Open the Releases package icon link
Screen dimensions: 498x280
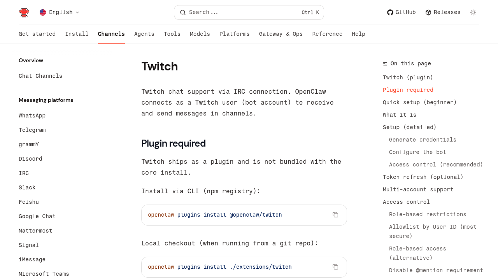pos(428,12)
